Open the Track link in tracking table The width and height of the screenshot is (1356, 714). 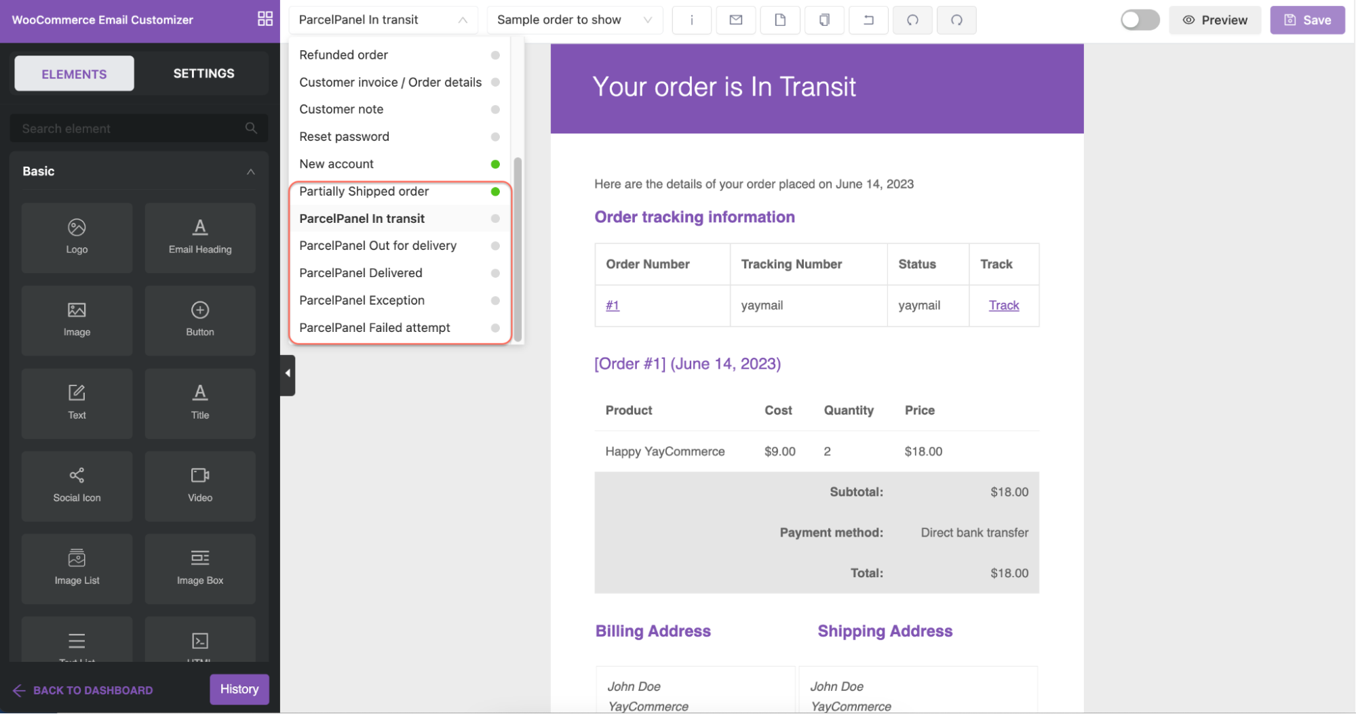tap(1003, 306)
